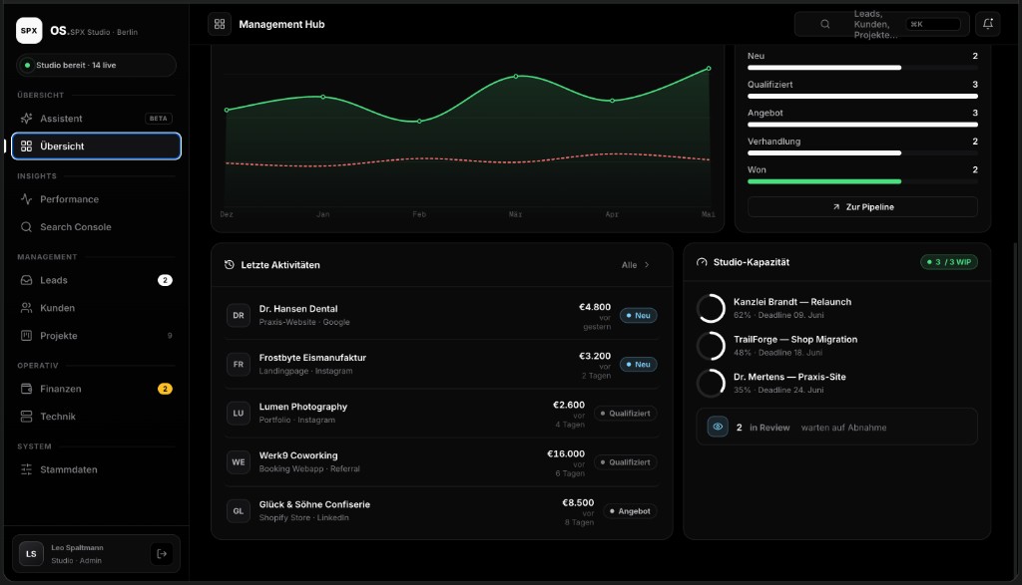
Task: Open the Assistent menu item
Action: [96, 119]
